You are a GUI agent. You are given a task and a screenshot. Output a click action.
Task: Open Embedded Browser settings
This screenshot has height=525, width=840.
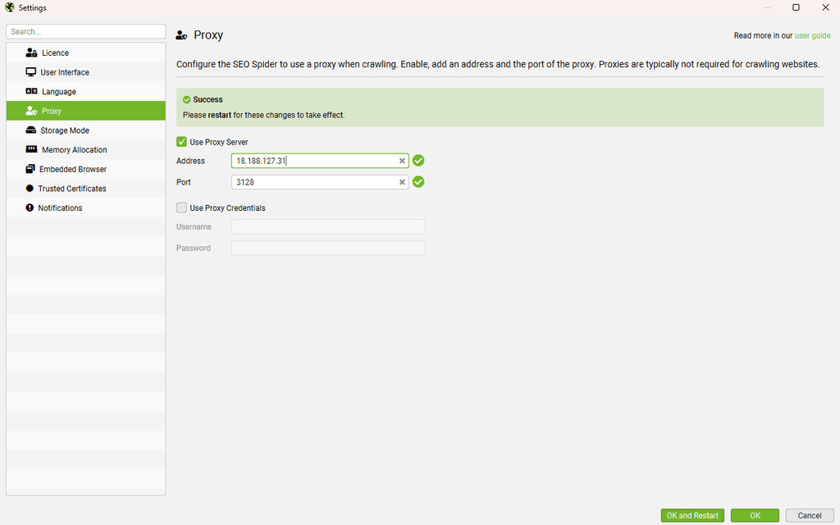click(x=85, y=169)
